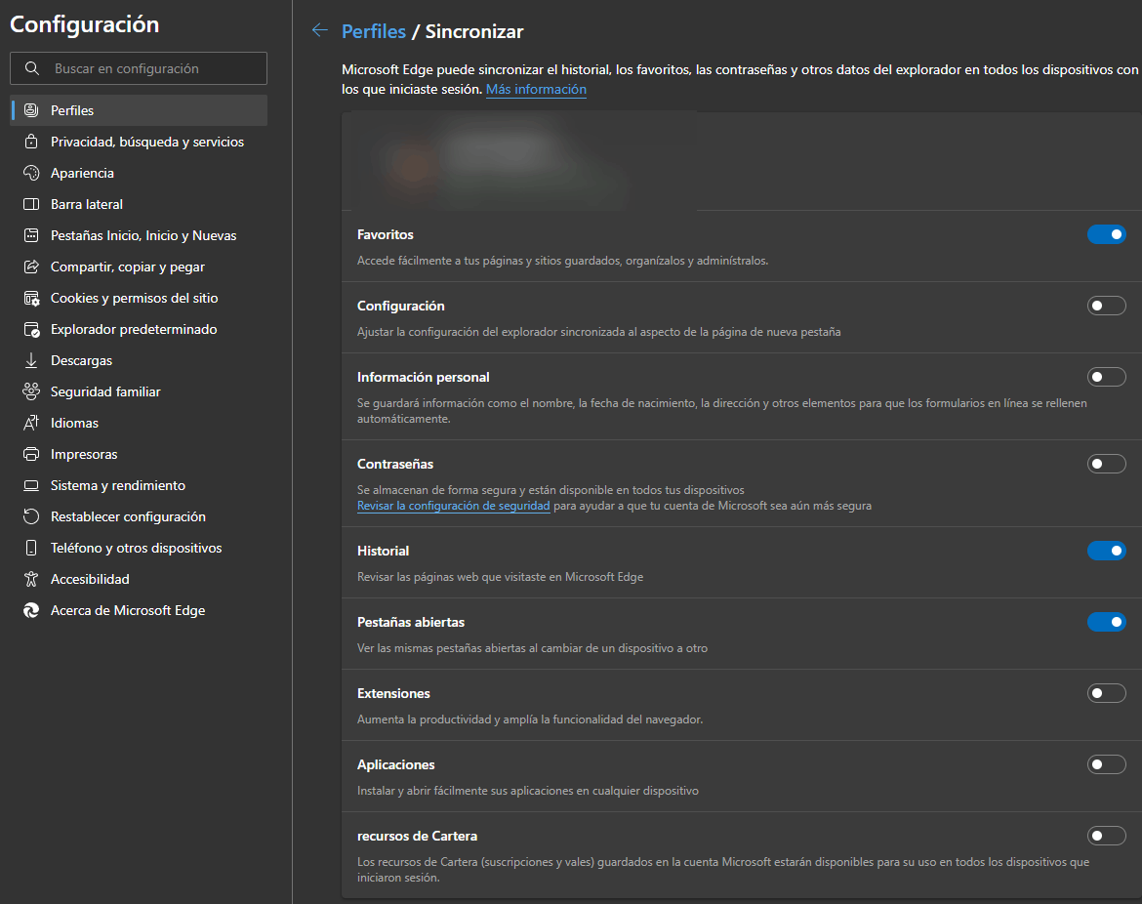Turn on Contraseñas sync toggle
Screen dimensions: 1142x904
coord(1106,464)
